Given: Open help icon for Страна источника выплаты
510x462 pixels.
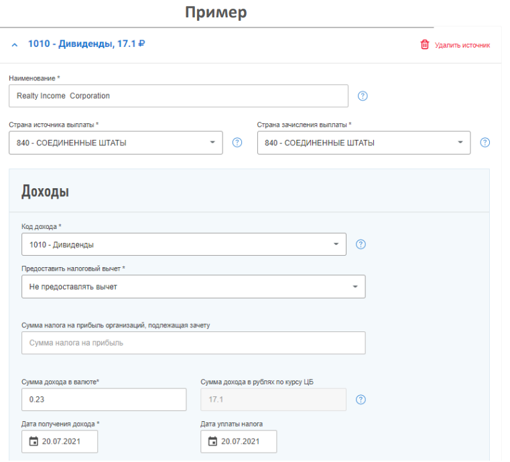Looking at the screenshot, I should point(237,143).
